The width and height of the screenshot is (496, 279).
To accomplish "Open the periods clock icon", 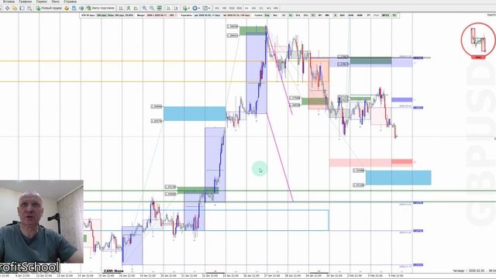I will pyautogui.click(x=195, y=8).
